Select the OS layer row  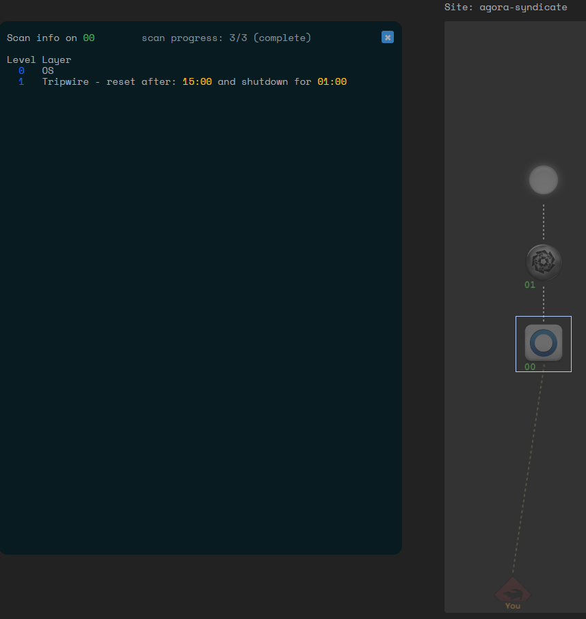coord(48,71)
